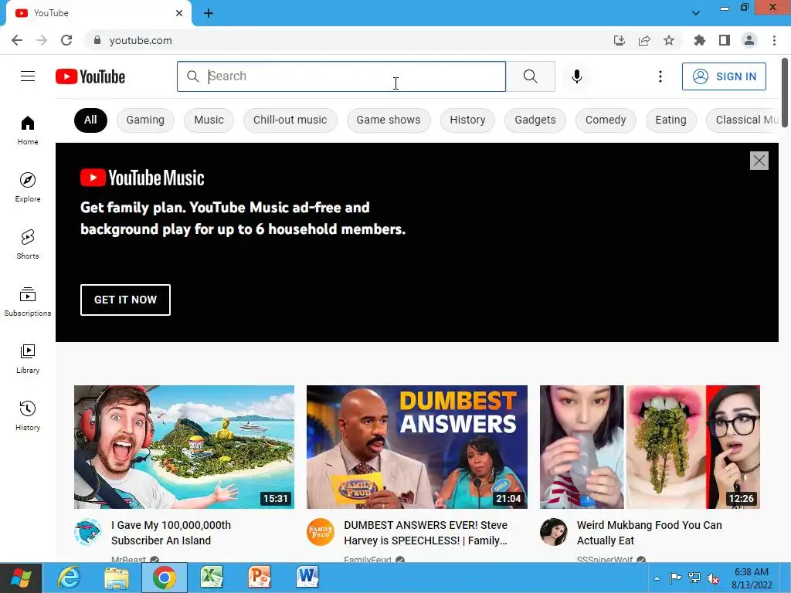Open a new browser tab
791x593 pixels.
(x=209, y=13)
